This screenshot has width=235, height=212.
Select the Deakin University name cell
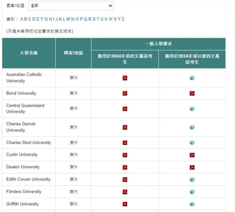[x=29, y=167]
